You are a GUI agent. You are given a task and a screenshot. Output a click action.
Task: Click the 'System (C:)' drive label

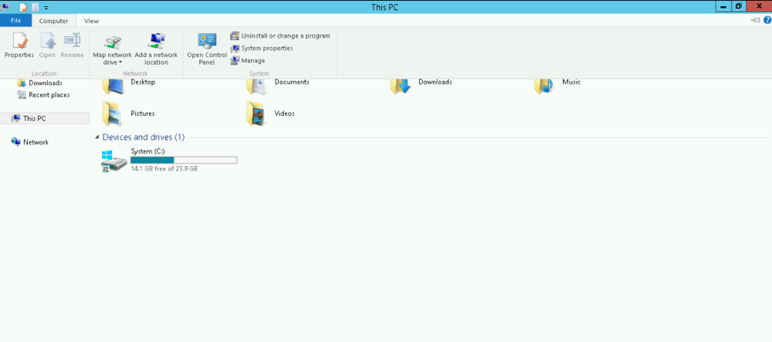(147, 151)
